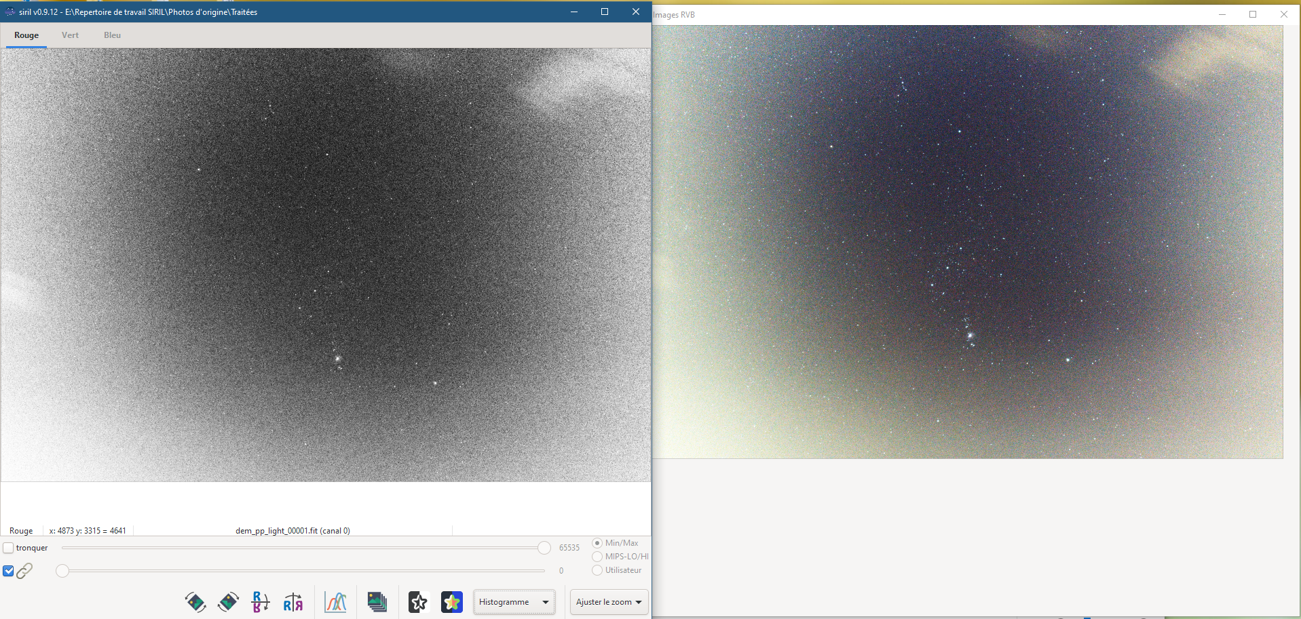Click the 0 lower cutoff value
1301x619 pixels.
[561, 571]
